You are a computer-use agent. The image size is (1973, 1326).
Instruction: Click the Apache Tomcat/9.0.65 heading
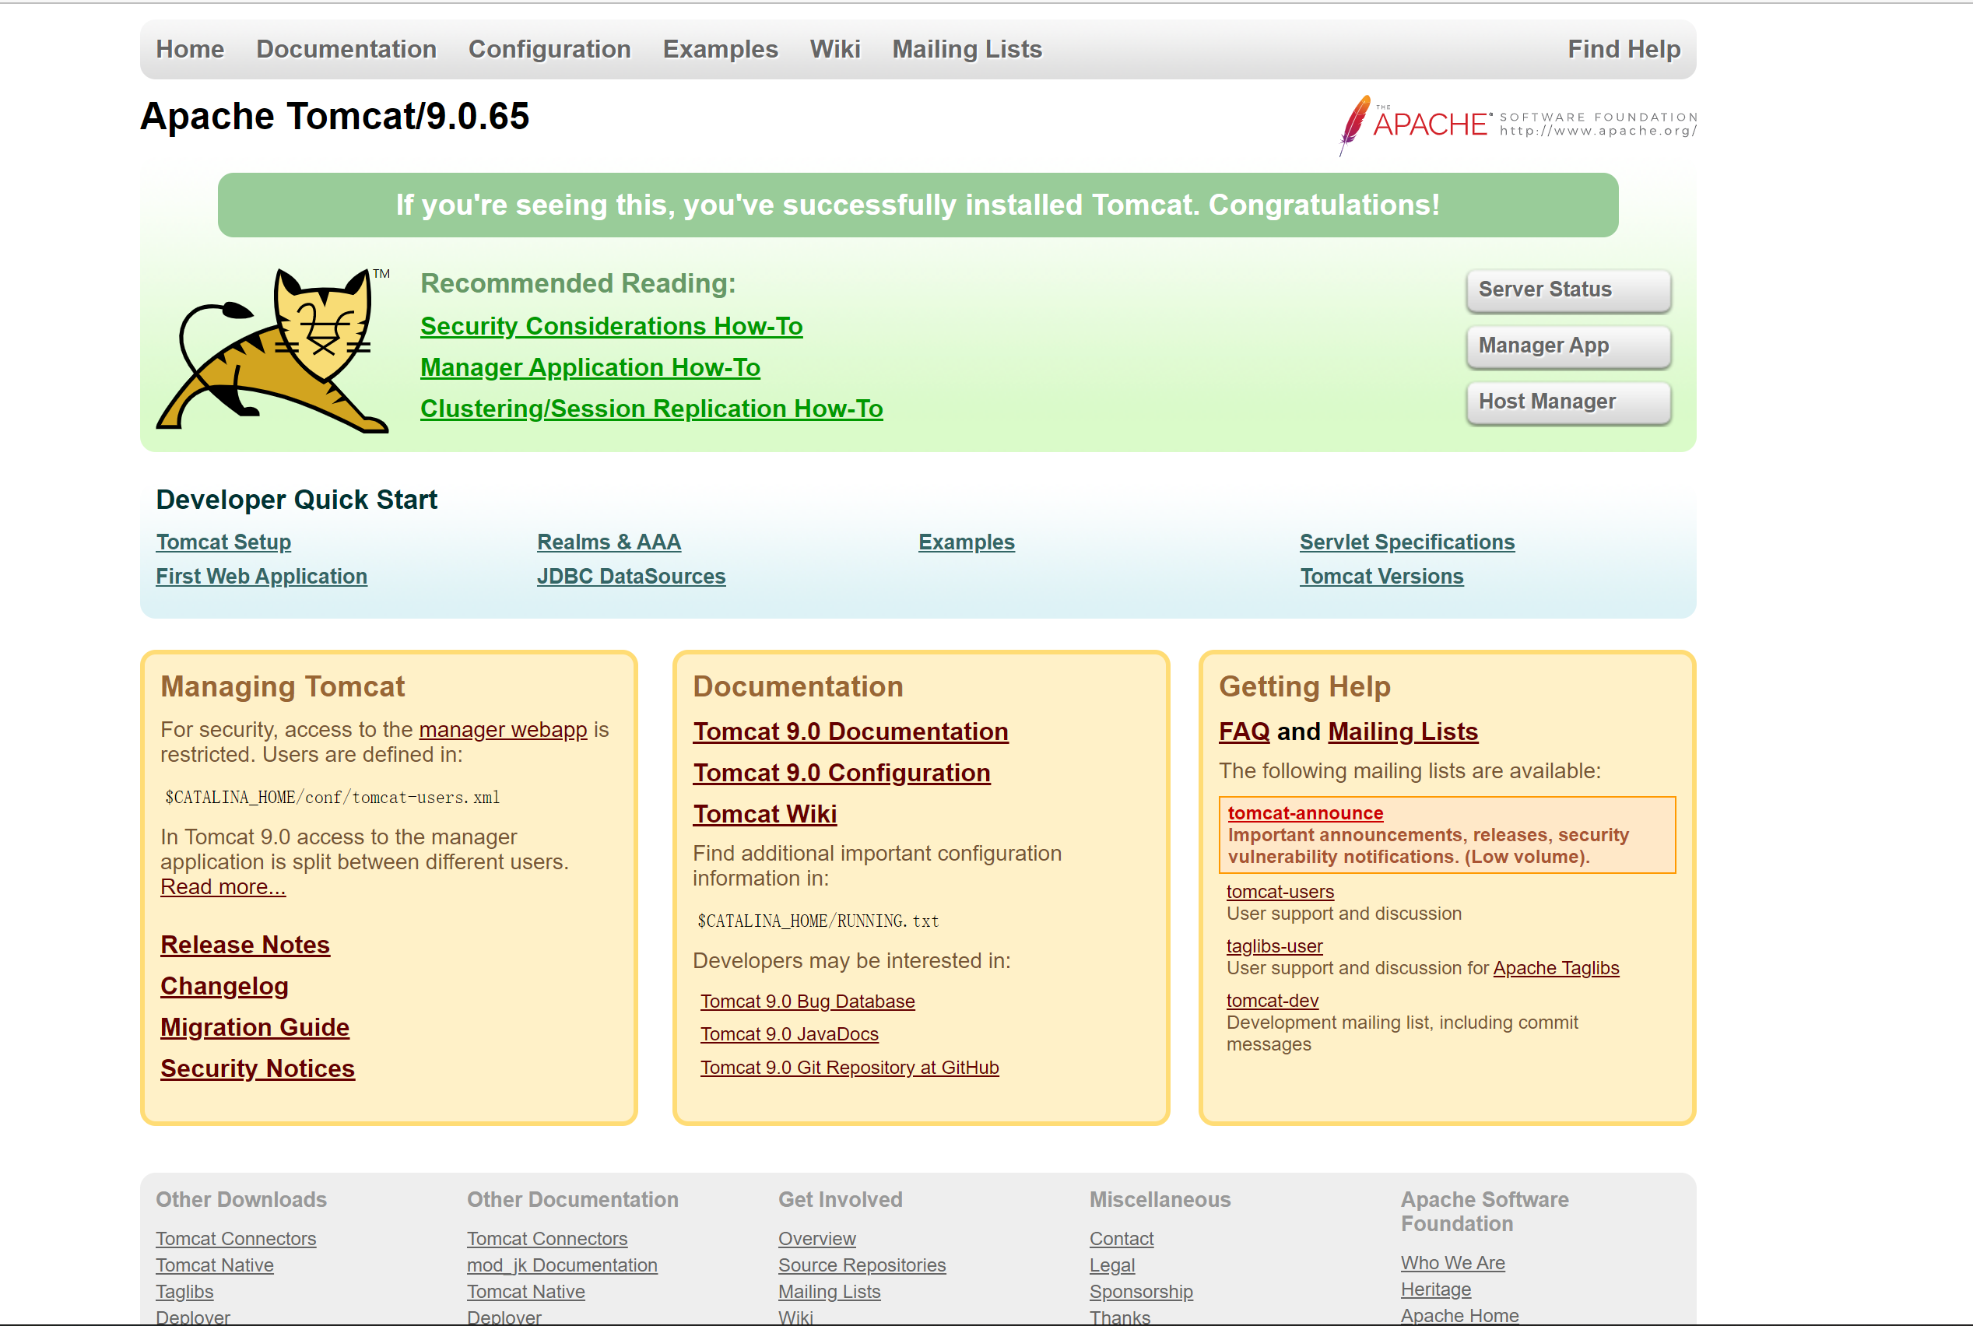(x=335, y=116)
